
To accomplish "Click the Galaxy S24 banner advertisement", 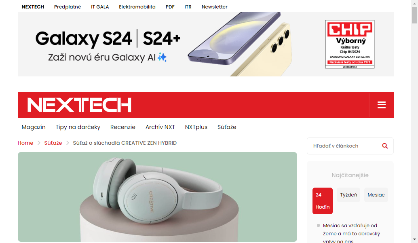I will tap(205, 44).
